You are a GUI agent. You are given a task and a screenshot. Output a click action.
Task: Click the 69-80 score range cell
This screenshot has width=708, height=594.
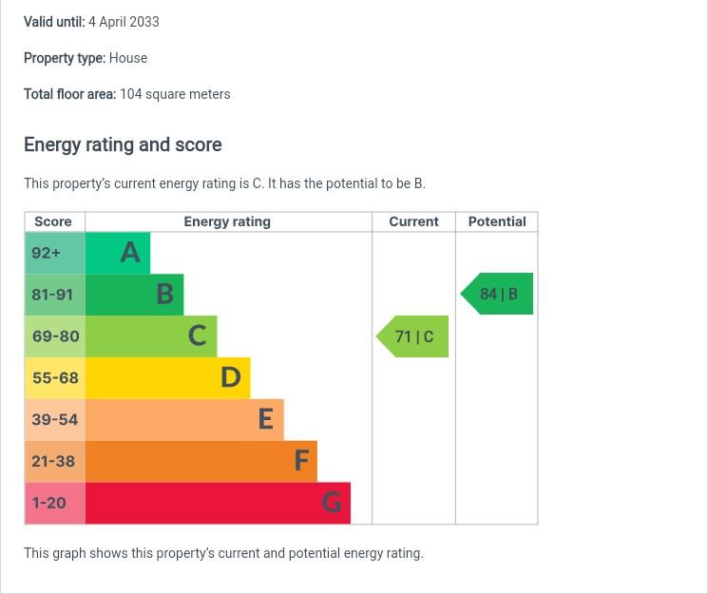click(54, 336)
